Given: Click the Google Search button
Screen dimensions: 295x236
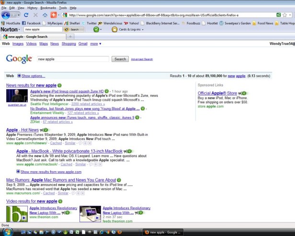Looking at the screenshot, I should pyautogui.click(x=120, y=59).
